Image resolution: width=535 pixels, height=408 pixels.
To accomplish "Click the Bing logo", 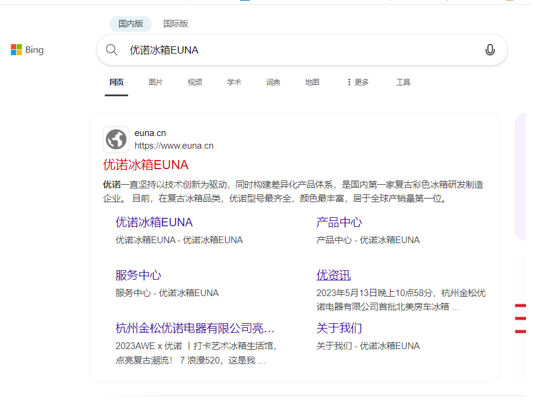I will [x=27, y=50].
